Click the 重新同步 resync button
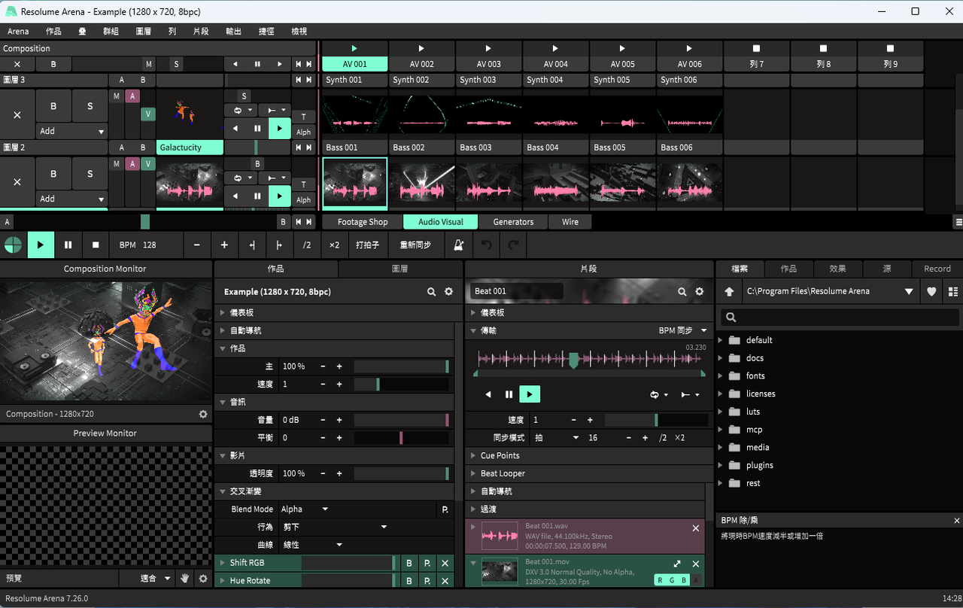The image size is (963, 608). point(415,245)
